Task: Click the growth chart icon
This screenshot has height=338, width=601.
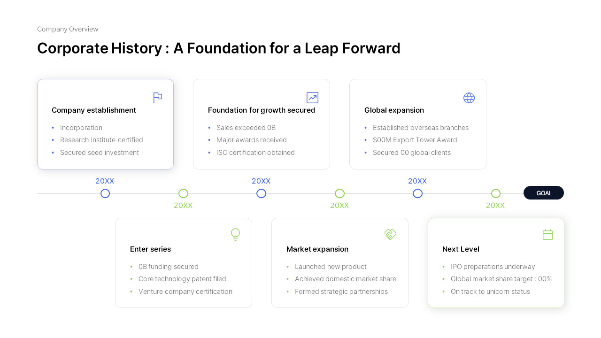Action: 312,98
